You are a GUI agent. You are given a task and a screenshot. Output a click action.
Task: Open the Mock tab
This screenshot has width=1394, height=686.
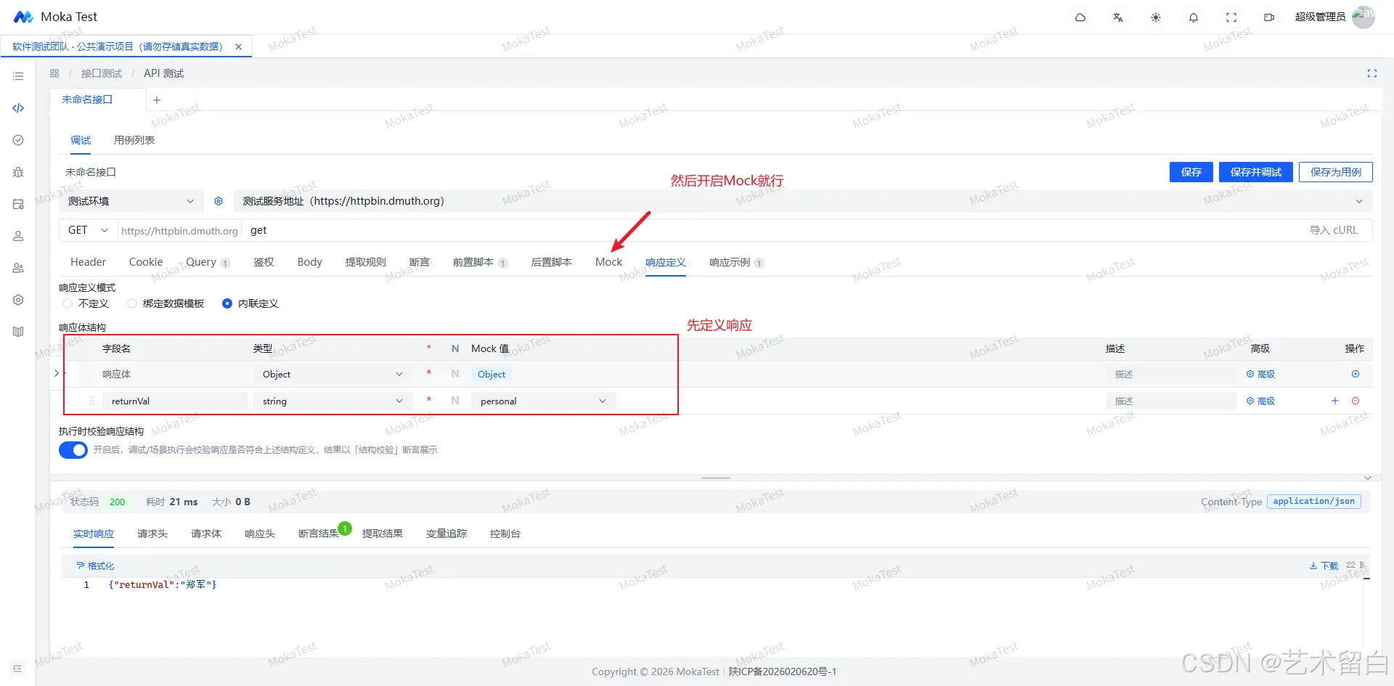coord(608,262)
